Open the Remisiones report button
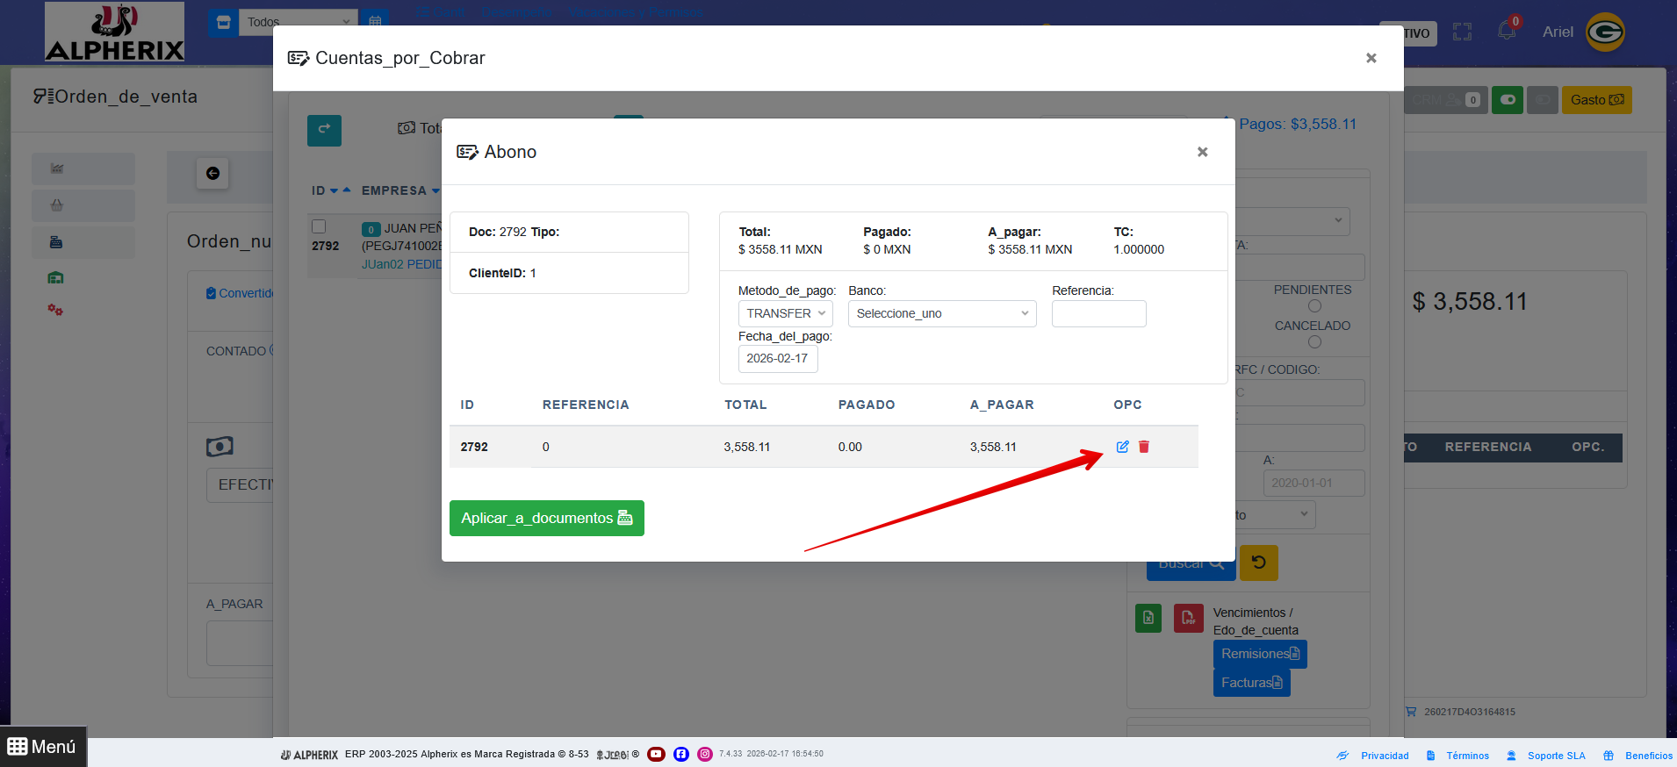 1259,654
